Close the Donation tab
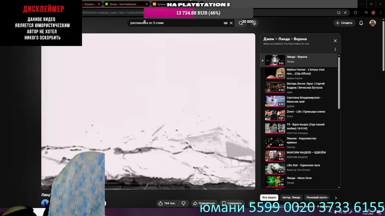This screenshot has width=385, height=216. tap(99, 4)
